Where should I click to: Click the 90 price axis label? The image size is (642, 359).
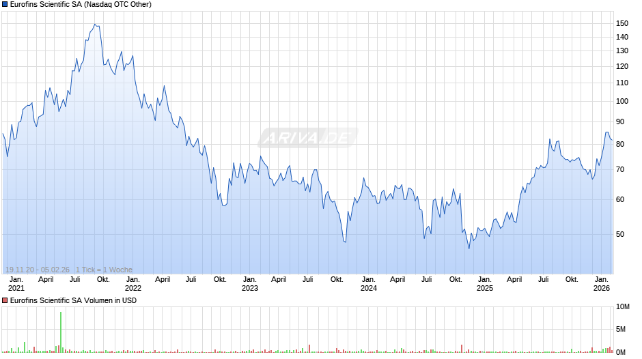pyautogui.click(x=620, y=121)
